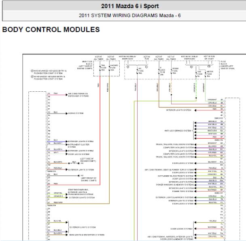Select 'SUPPLEMENTAL RESTRAINTS SYSTEM' label
This screenshot has height=241, width=246.
click(176, 176)
